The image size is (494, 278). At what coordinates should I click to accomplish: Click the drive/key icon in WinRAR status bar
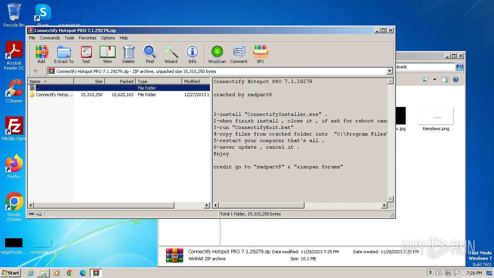click(36, 214)
